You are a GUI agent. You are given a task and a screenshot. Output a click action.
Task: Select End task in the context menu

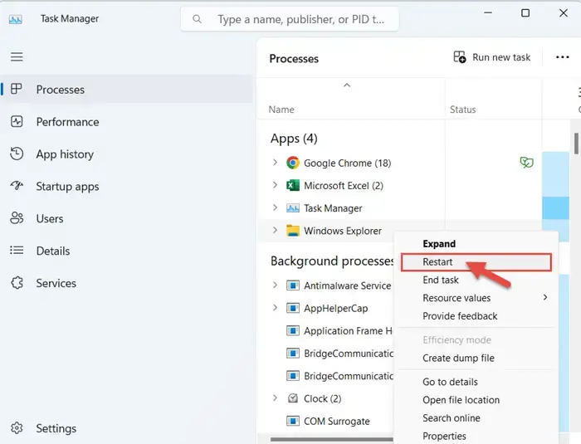click(441, 280)
